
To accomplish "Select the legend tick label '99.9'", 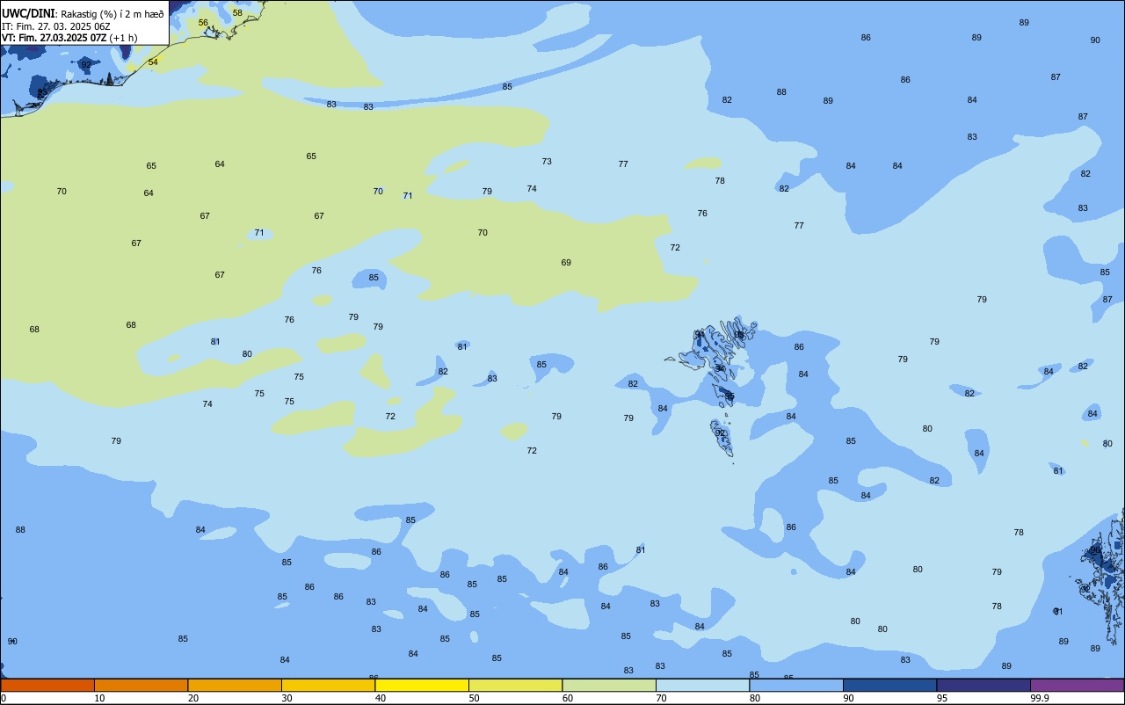I will (x=1040, y=698).
